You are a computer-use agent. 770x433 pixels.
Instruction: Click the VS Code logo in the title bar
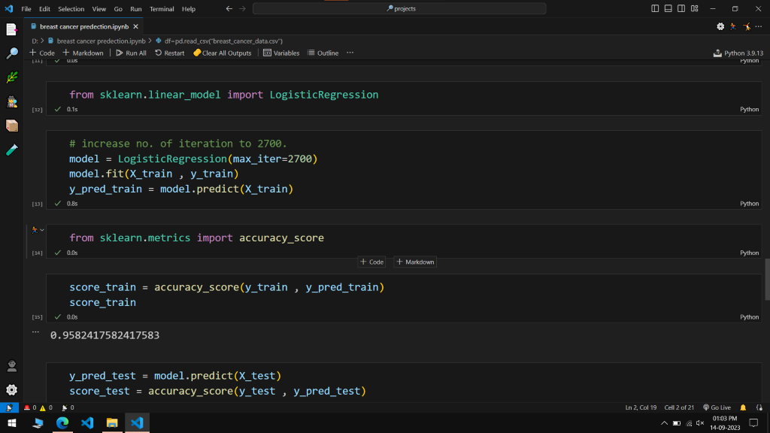point(9,9)
